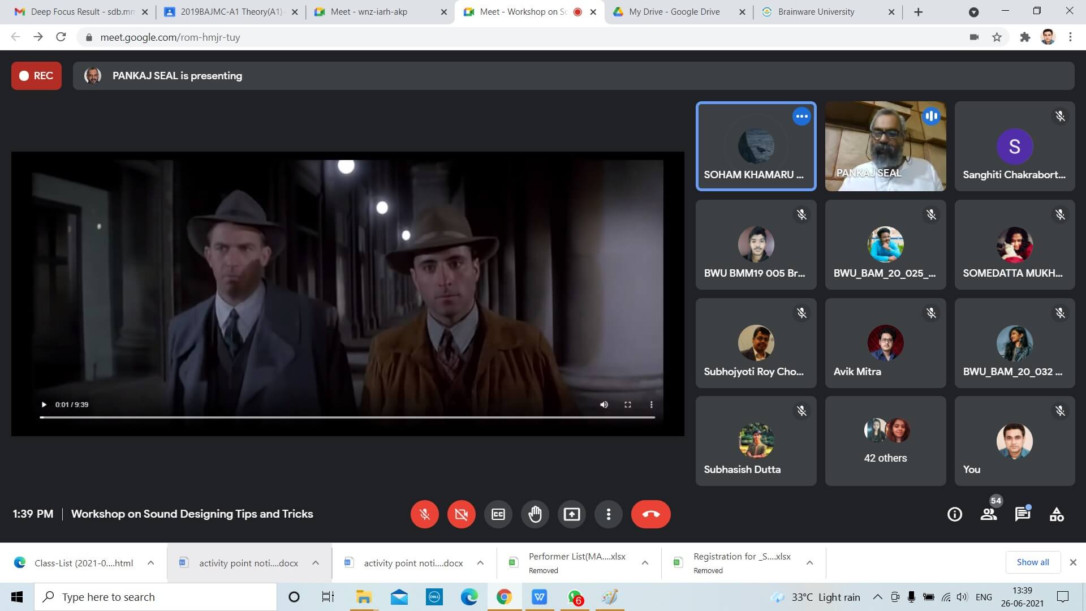Open more options three-dot menu in call bar
This screenshot has height=611, width=1086.
(608, 514)
